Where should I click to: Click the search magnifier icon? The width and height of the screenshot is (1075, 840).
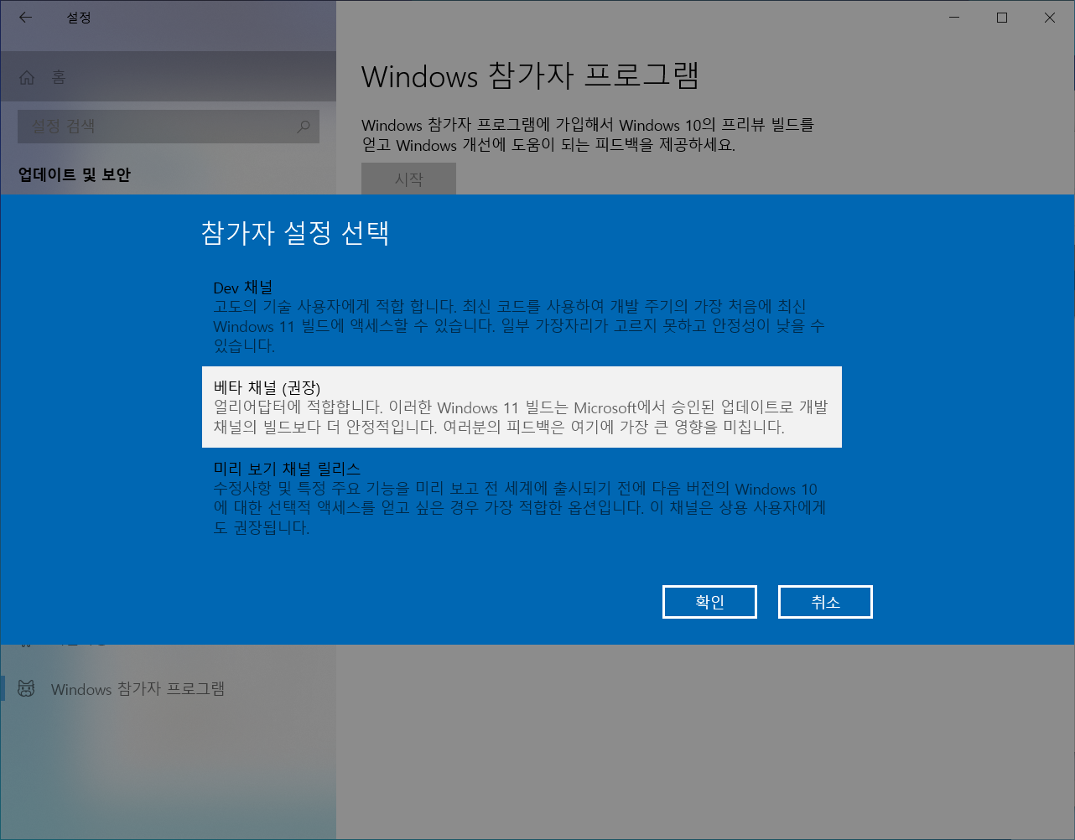click(304, 127)
